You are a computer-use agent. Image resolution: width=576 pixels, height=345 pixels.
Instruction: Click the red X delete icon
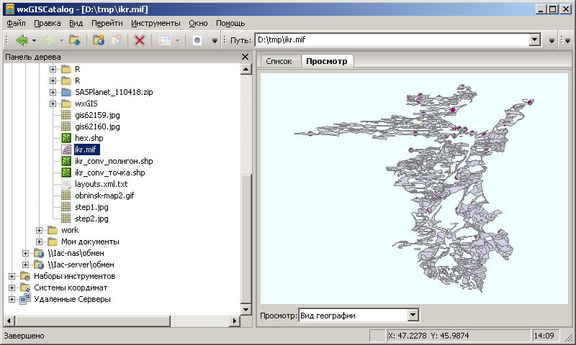coord(140,40)
